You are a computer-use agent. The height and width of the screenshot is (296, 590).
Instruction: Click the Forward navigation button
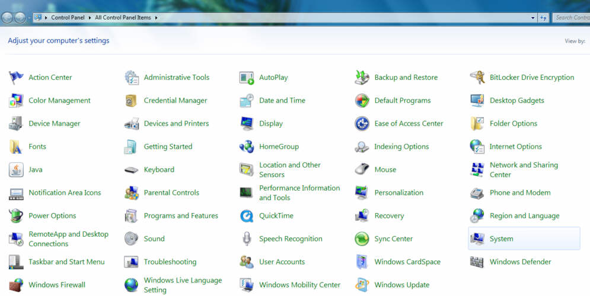[x=20, y=18]
